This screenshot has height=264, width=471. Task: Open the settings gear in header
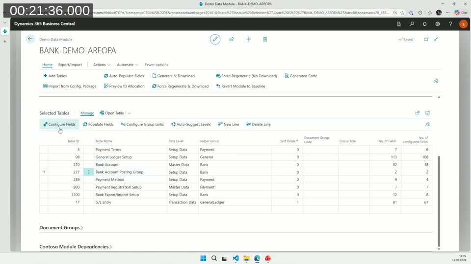[x=438, y=24]
